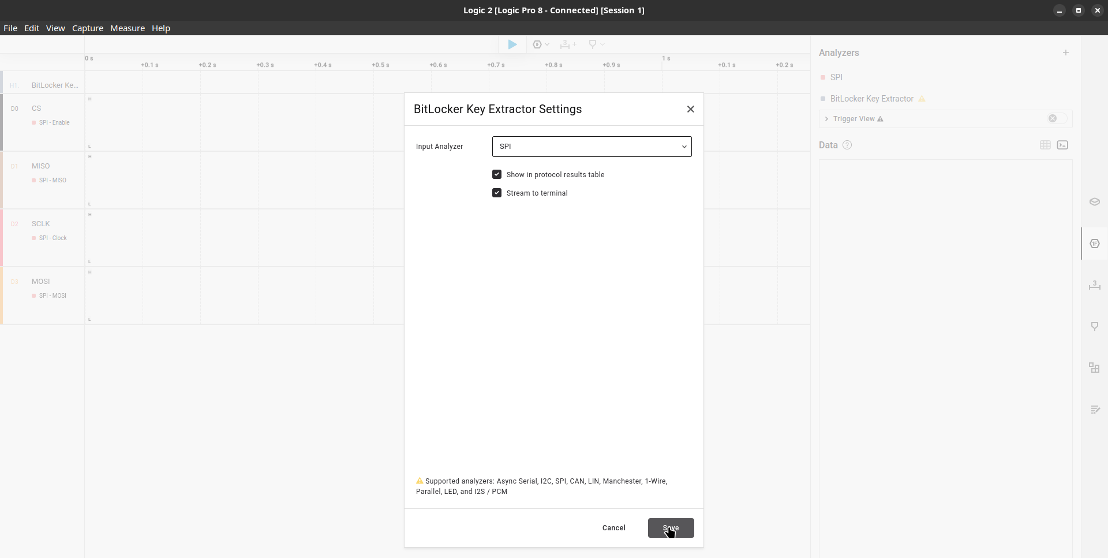Expand the Trigger View section
This screenshot has height=558, width=1108.
point(826,119)
